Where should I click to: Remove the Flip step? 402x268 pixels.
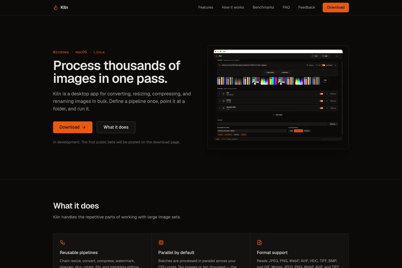point(333,94)
